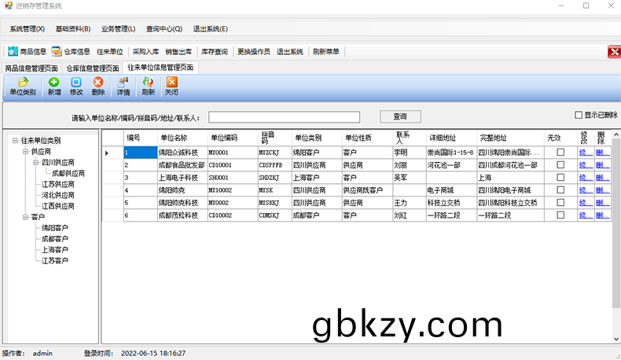Open the 仓库信息 toolbar icon
The width and height of the screenshot is (621, 360).
(57, 52)
